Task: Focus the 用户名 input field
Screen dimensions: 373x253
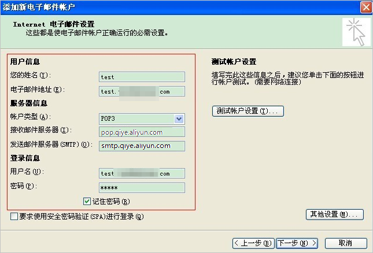Action: click(x=142, y=173)
